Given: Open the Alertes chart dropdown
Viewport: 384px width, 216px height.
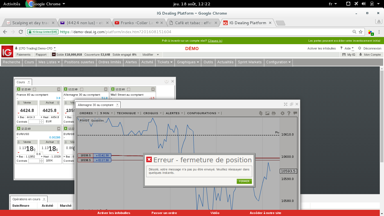Looking at the screenshot, I should 175,113.
